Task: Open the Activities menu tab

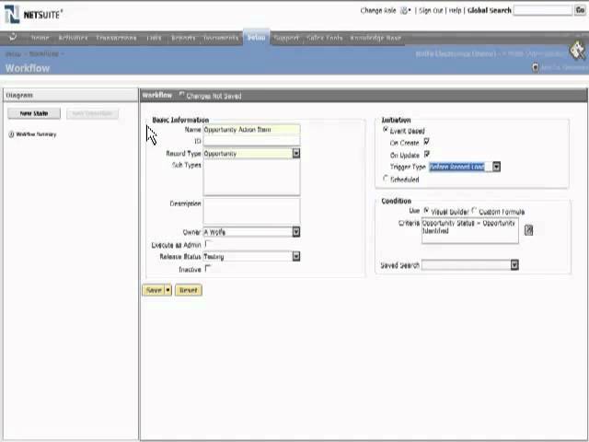Action: pos(73,38)
